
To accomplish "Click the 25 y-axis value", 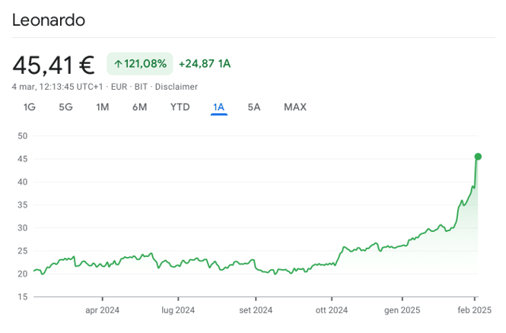I will 23,250.
